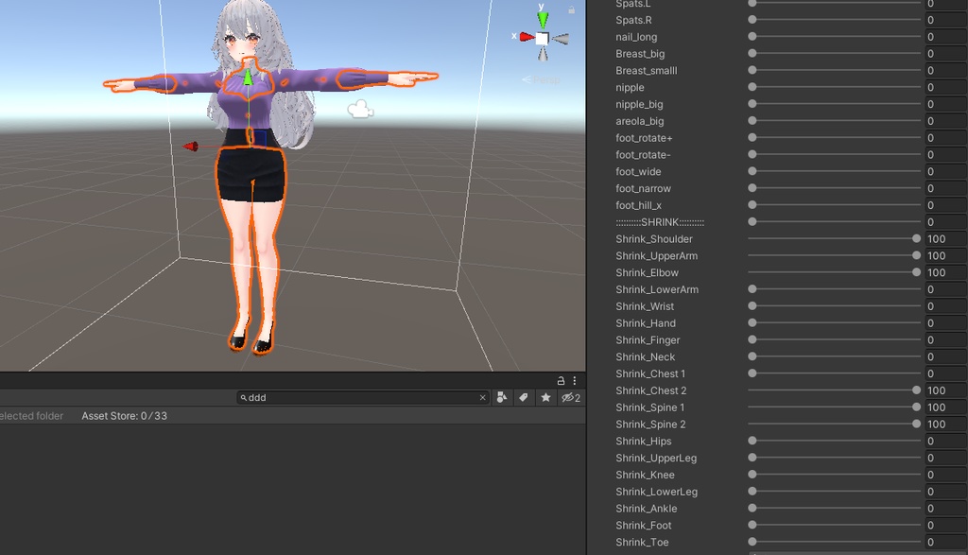Click green Y move handle arrow on avatar

pyautogui.click(x=248, y=78)
